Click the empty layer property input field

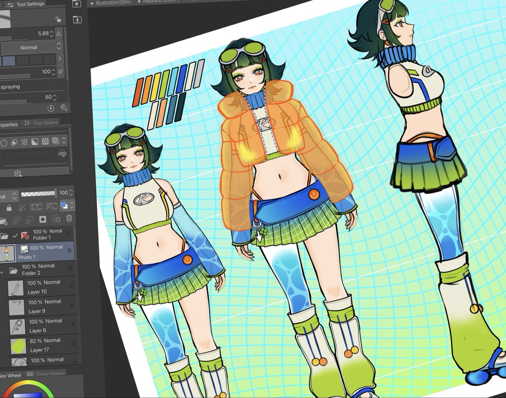pos(29,154)
